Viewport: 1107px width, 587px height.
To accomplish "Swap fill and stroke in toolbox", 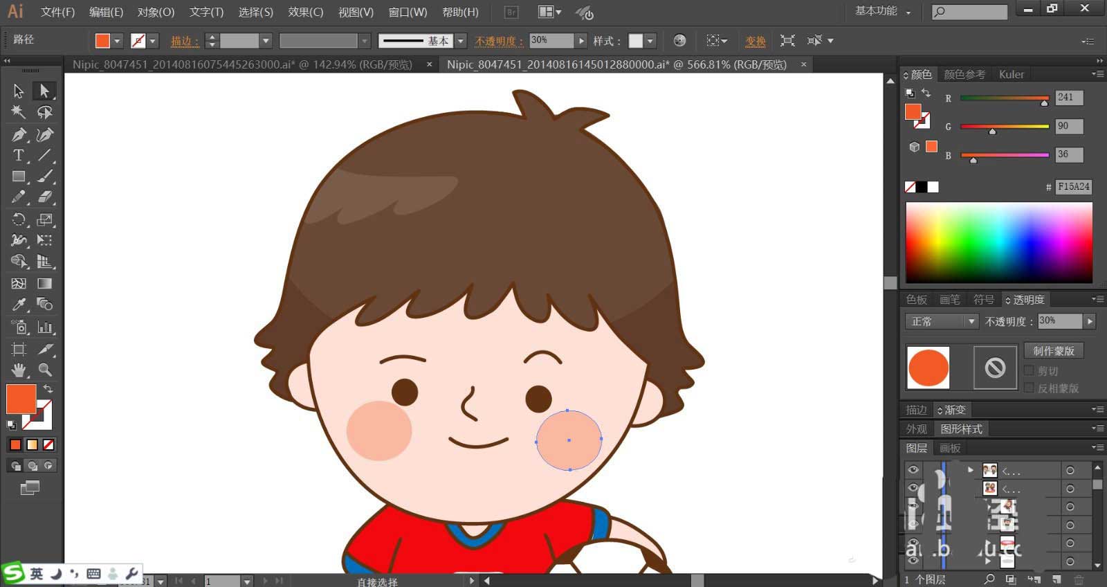I will pos(48,389).
